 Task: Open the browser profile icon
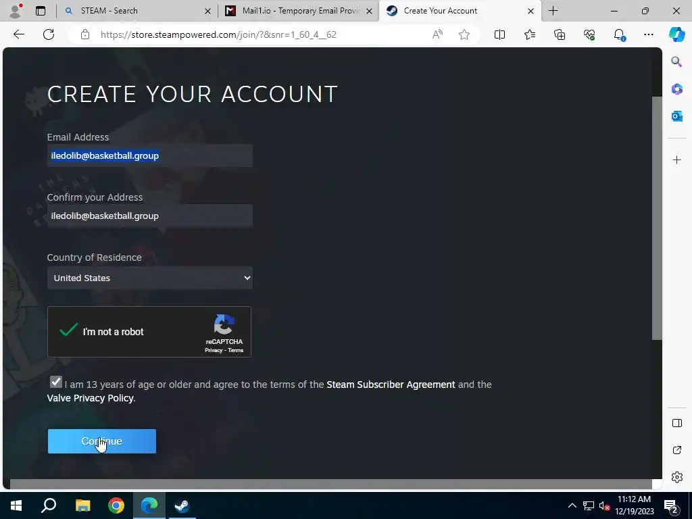click(16, 11)
